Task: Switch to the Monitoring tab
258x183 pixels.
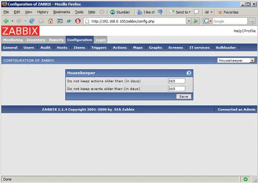Action: (13, 40)
